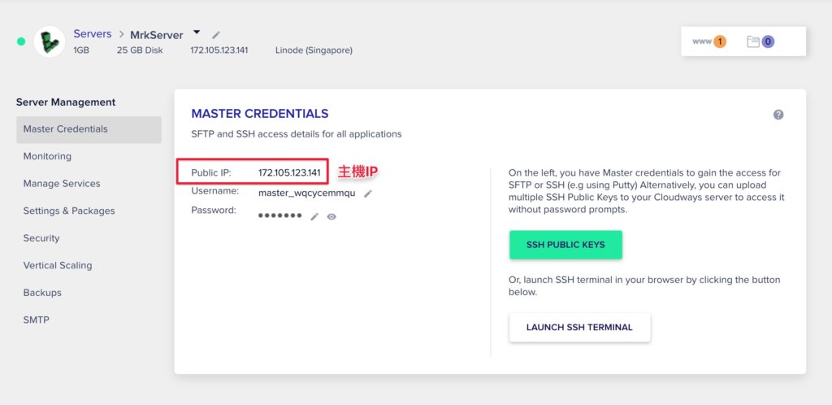Edit the username with the pencil icon
This screenshot has height=405, width=832.
(x=368, y=194)
